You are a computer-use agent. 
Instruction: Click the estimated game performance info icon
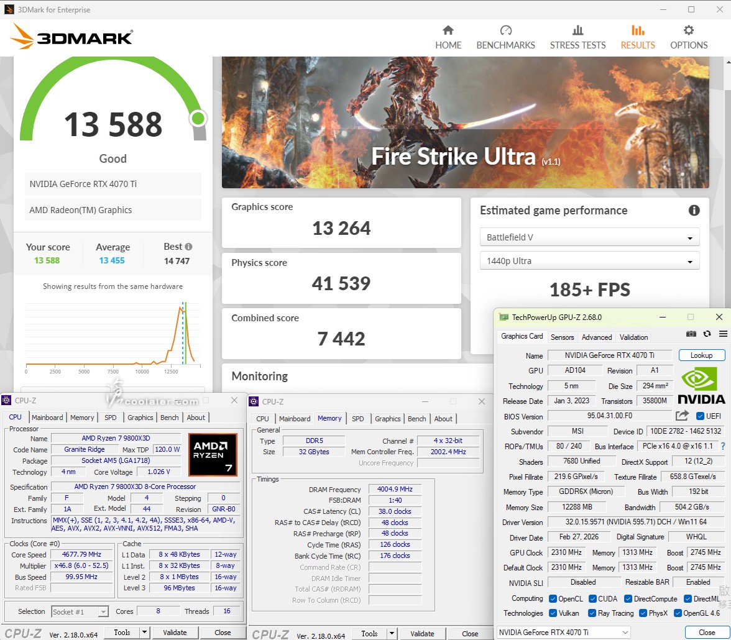(694, 211)
